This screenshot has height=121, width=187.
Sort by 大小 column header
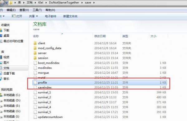pyautogui.click(x=153, y=36)
